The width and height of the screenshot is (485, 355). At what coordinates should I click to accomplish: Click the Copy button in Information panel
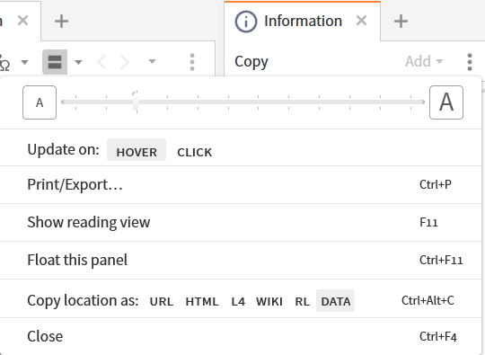pos(251,62)
